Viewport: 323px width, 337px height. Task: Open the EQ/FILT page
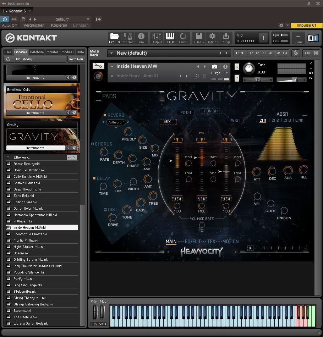tap(193, 241)
